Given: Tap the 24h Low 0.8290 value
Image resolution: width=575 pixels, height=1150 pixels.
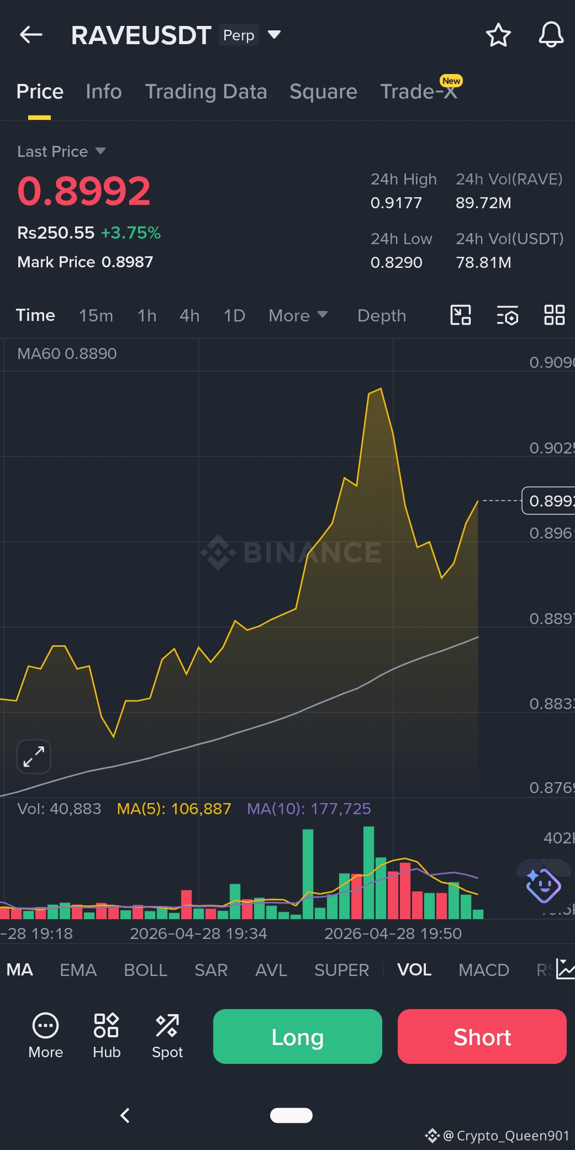Looking at the screenshot, I should click(x=396, y=262).
